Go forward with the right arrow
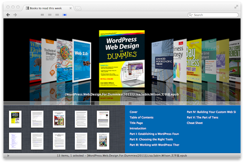 [15, 15]
